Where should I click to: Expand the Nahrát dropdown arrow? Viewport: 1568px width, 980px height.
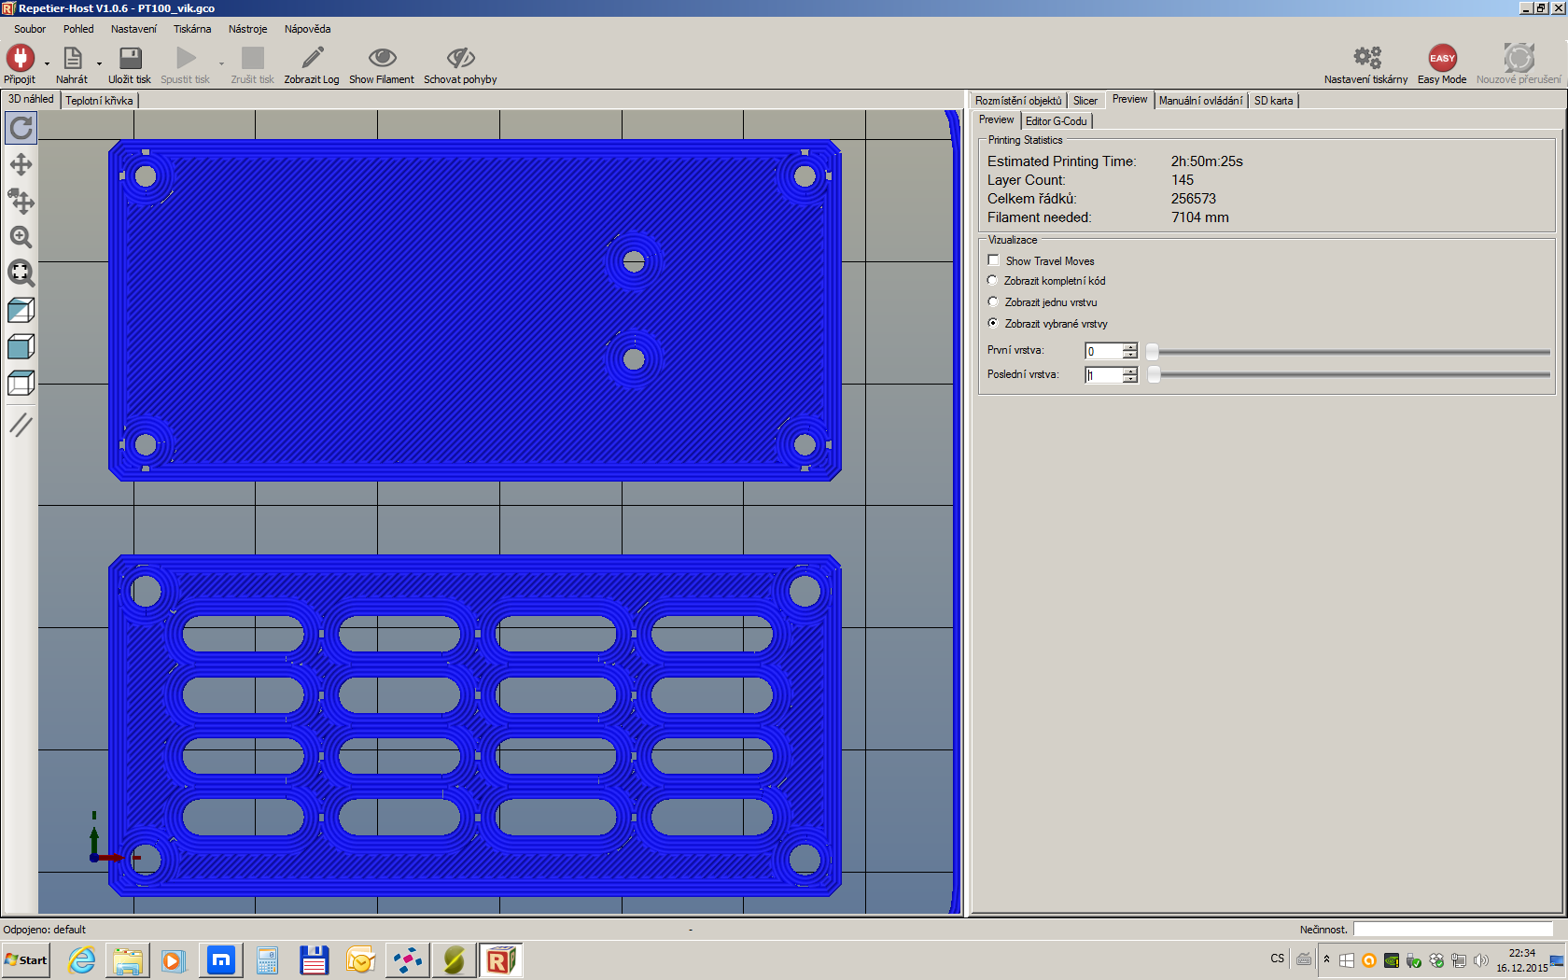click(x=99, y=64)
